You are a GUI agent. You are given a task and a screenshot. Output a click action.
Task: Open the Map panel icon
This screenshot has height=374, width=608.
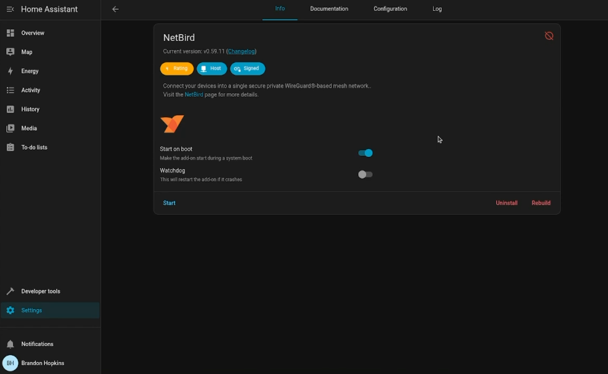[10, 52]
